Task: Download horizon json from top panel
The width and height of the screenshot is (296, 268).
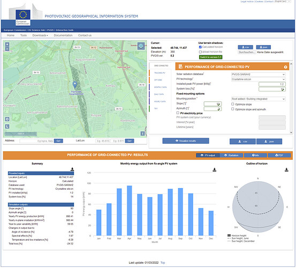Action: pyautogui.click(x=263, y=47)
